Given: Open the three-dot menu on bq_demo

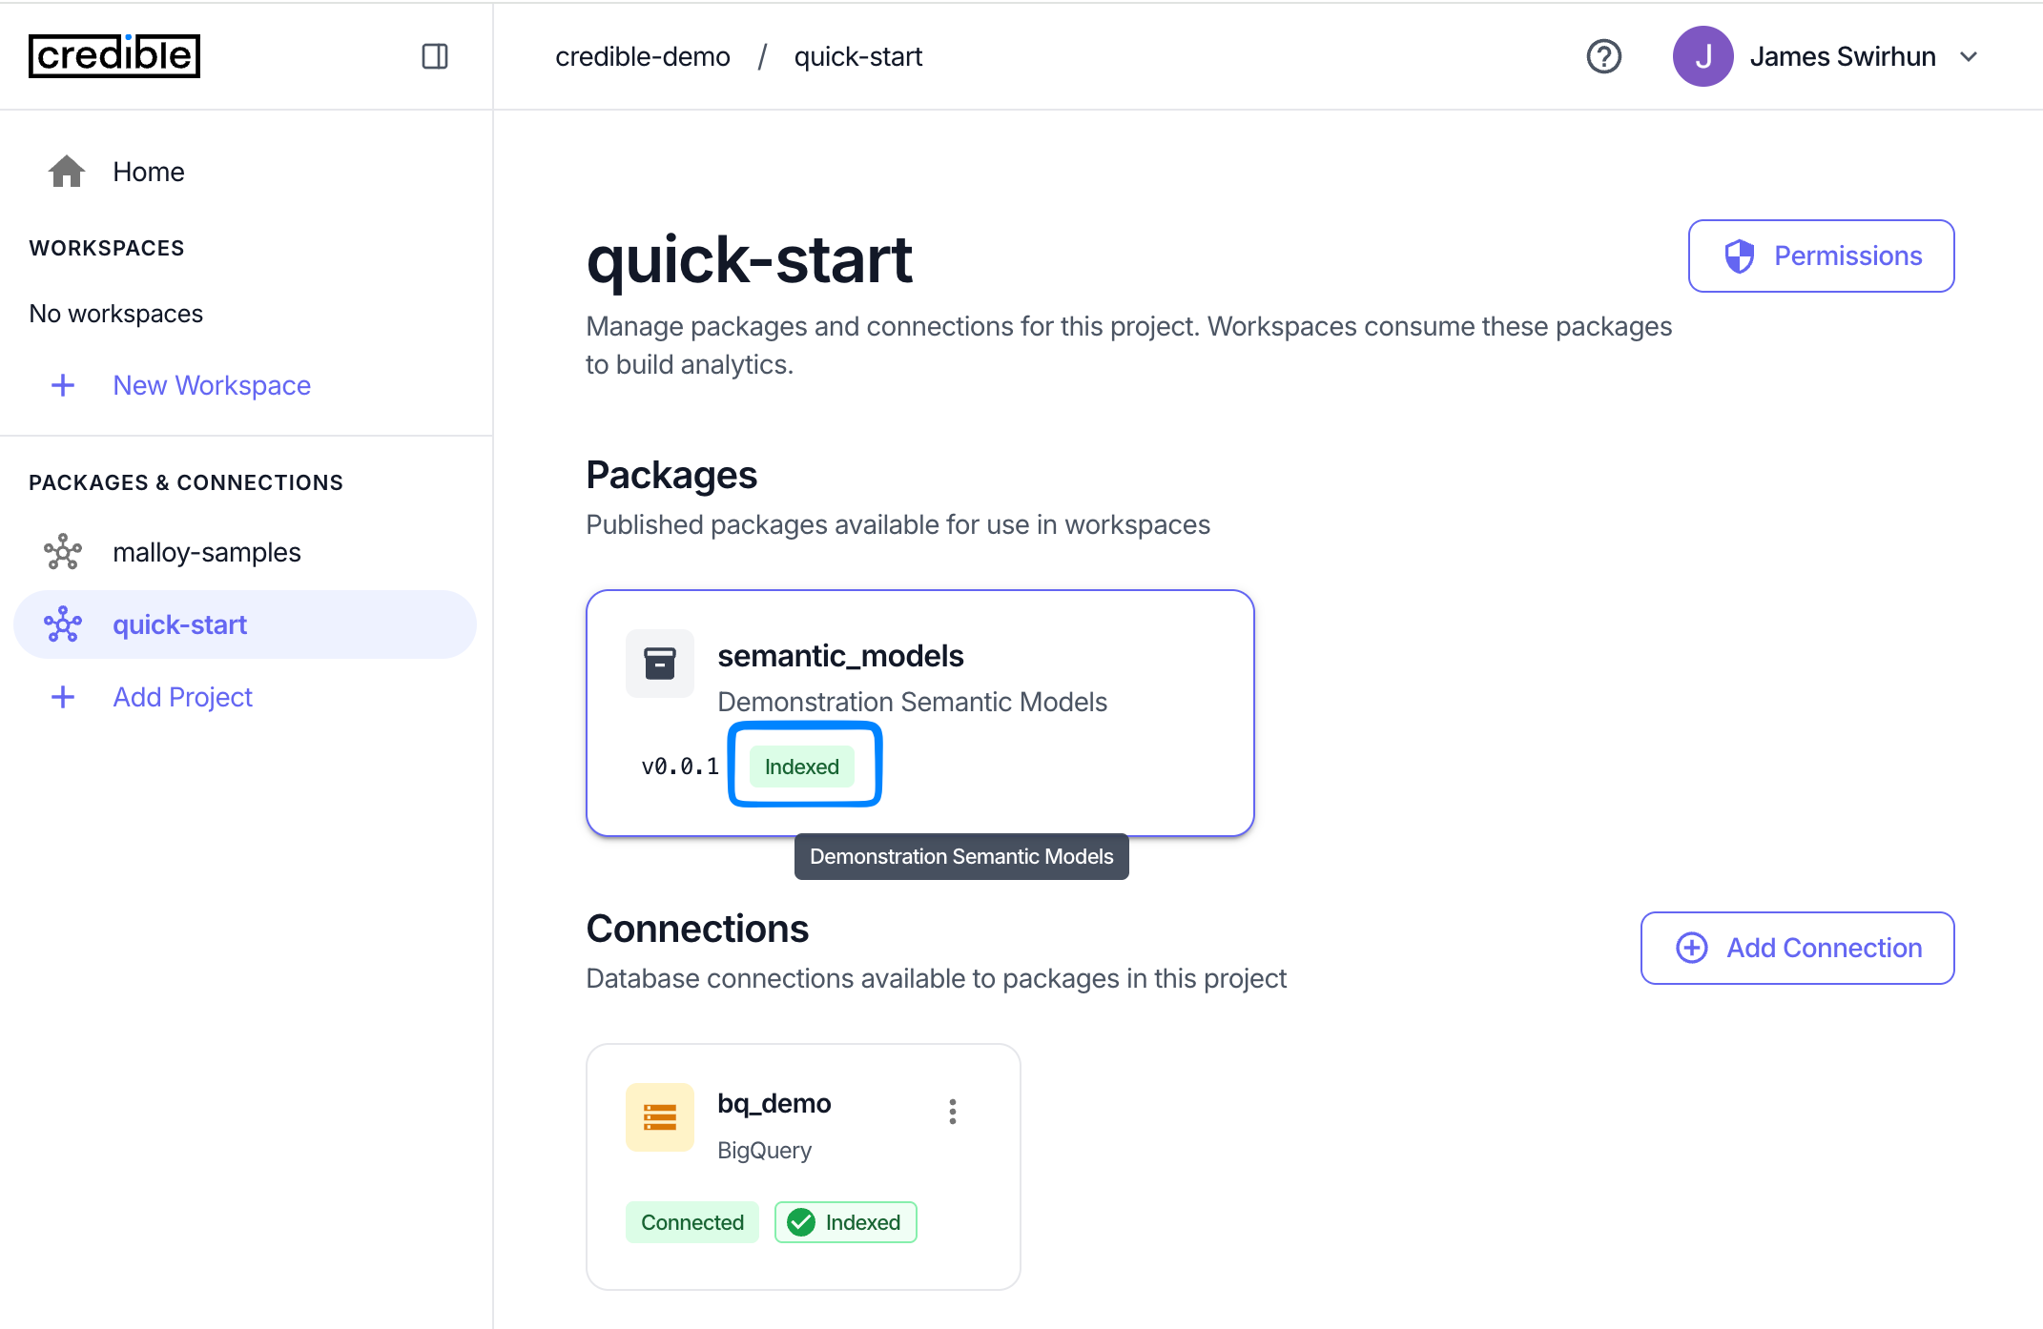Looking at the screenshot, I should point(952,1111).
